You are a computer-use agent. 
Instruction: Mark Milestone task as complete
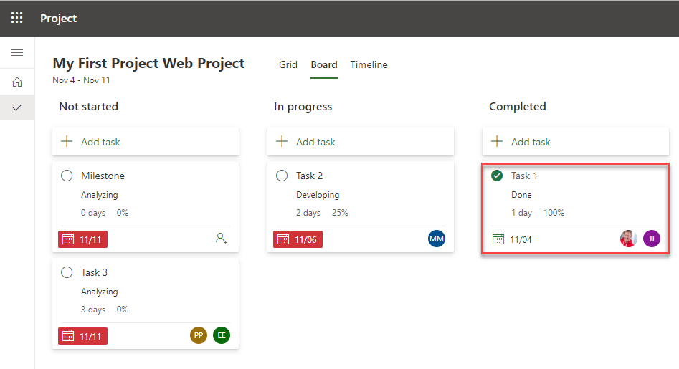click(x=67, y=176)
